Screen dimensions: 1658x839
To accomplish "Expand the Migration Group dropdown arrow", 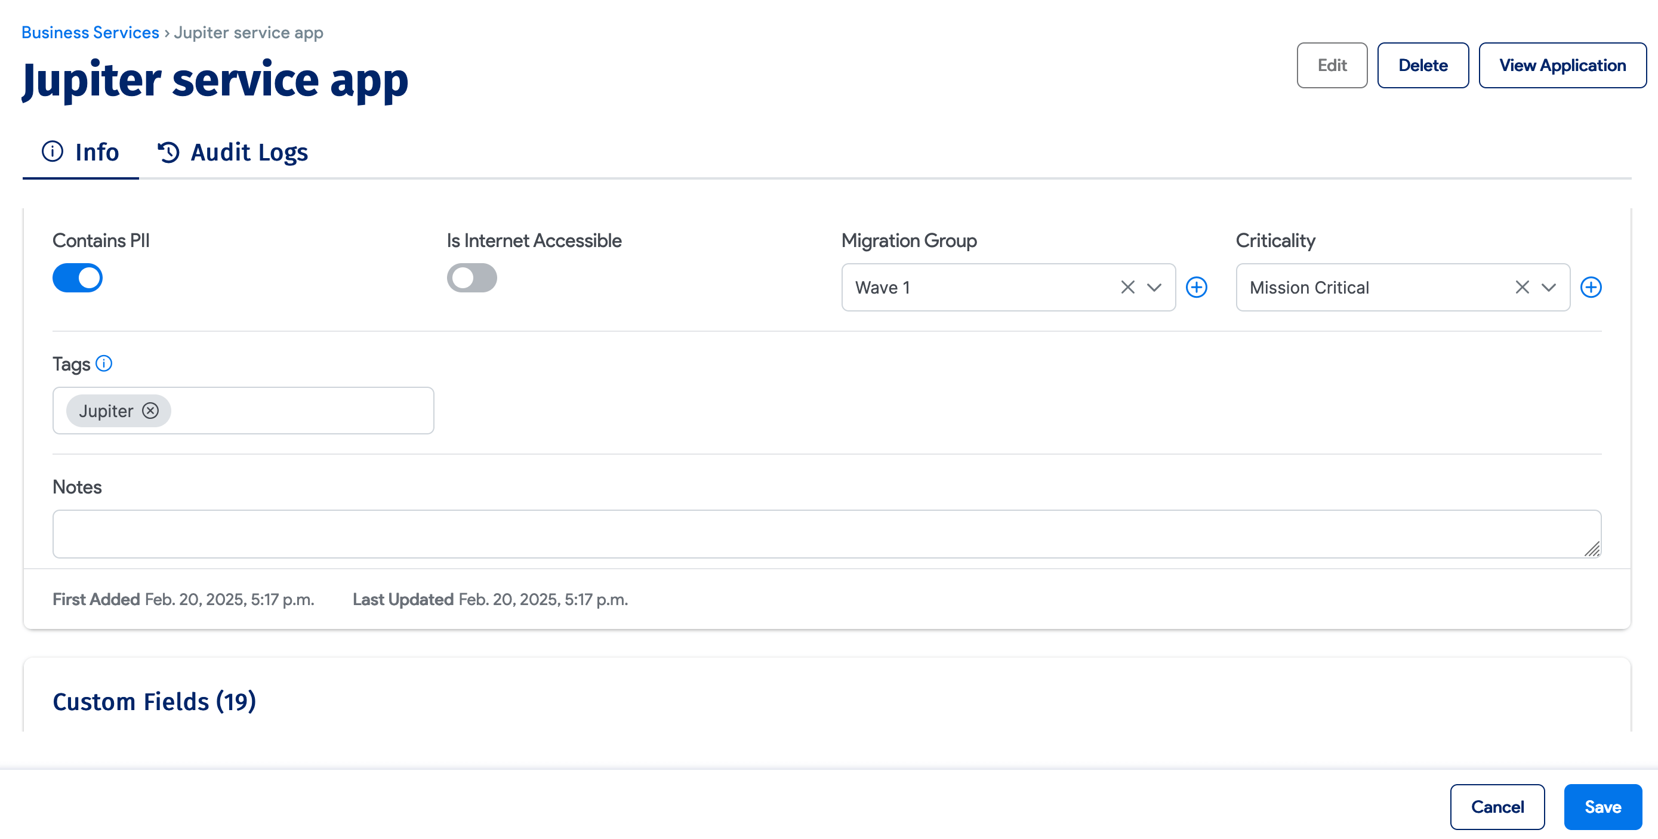I will tap(1154, 287).
